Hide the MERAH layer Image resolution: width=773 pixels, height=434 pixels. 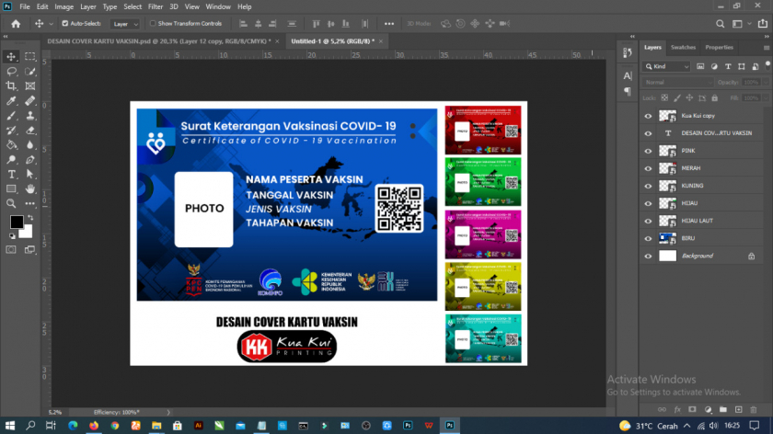pos(648,169)
